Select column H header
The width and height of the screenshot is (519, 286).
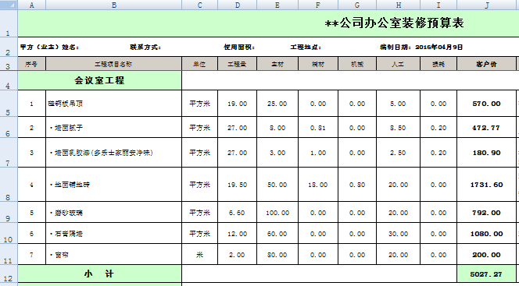398,5
